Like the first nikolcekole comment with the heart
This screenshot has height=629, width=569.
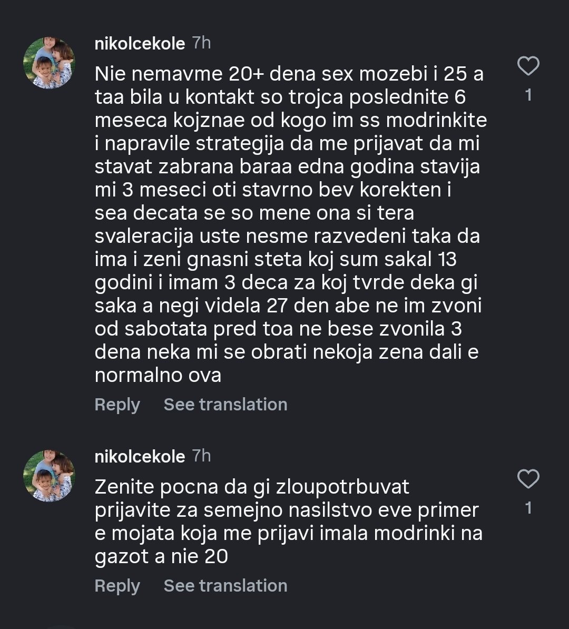(x=528, y=66)
